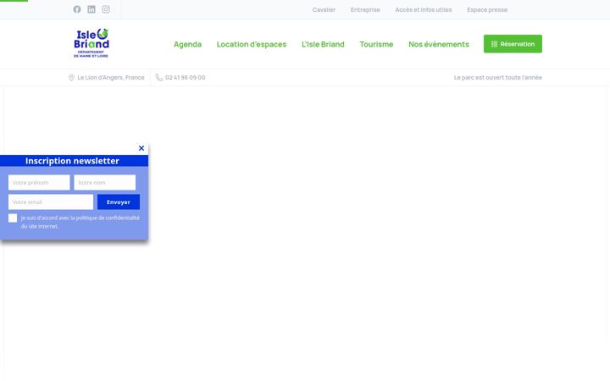Open the Facebook social icon

click(77, 9)
